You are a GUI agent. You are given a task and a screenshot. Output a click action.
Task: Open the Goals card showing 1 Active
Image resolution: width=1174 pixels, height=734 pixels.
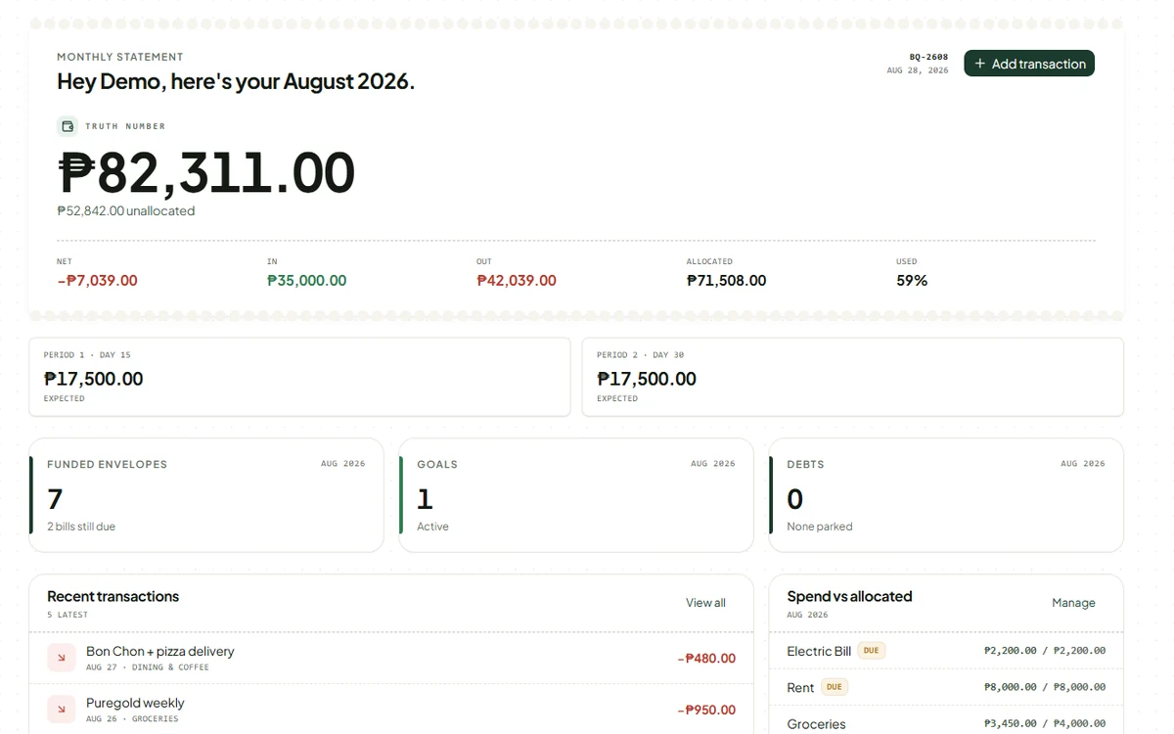coord(576,495)
